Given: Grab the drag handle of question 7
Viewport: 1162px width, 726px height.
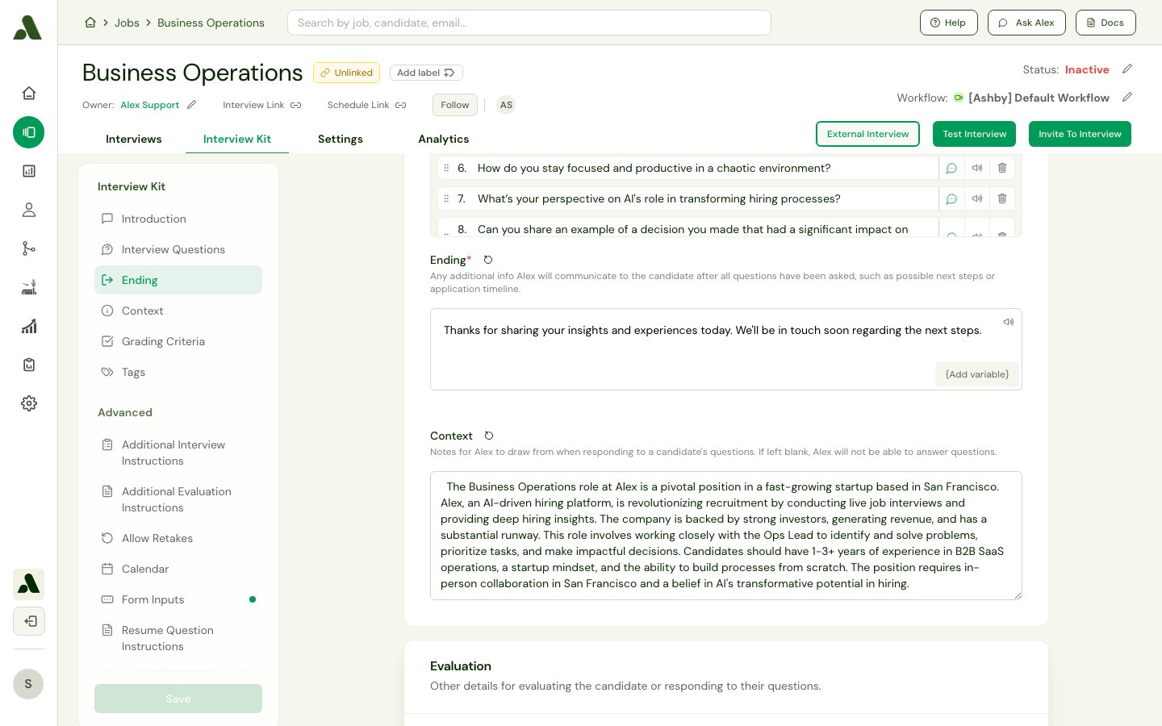Looking at the screenshot, I should point(446,198).
